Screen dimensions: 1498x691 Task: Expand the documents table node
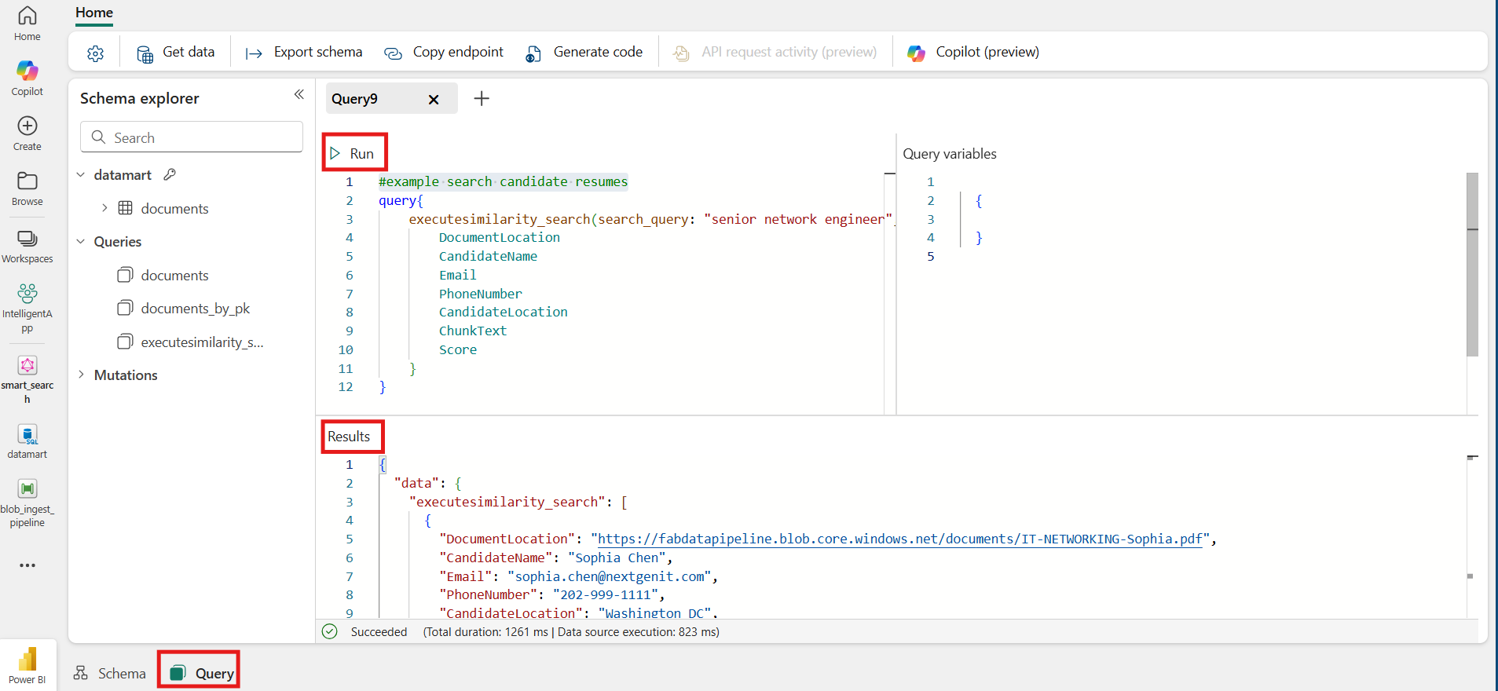click(104, 208)
